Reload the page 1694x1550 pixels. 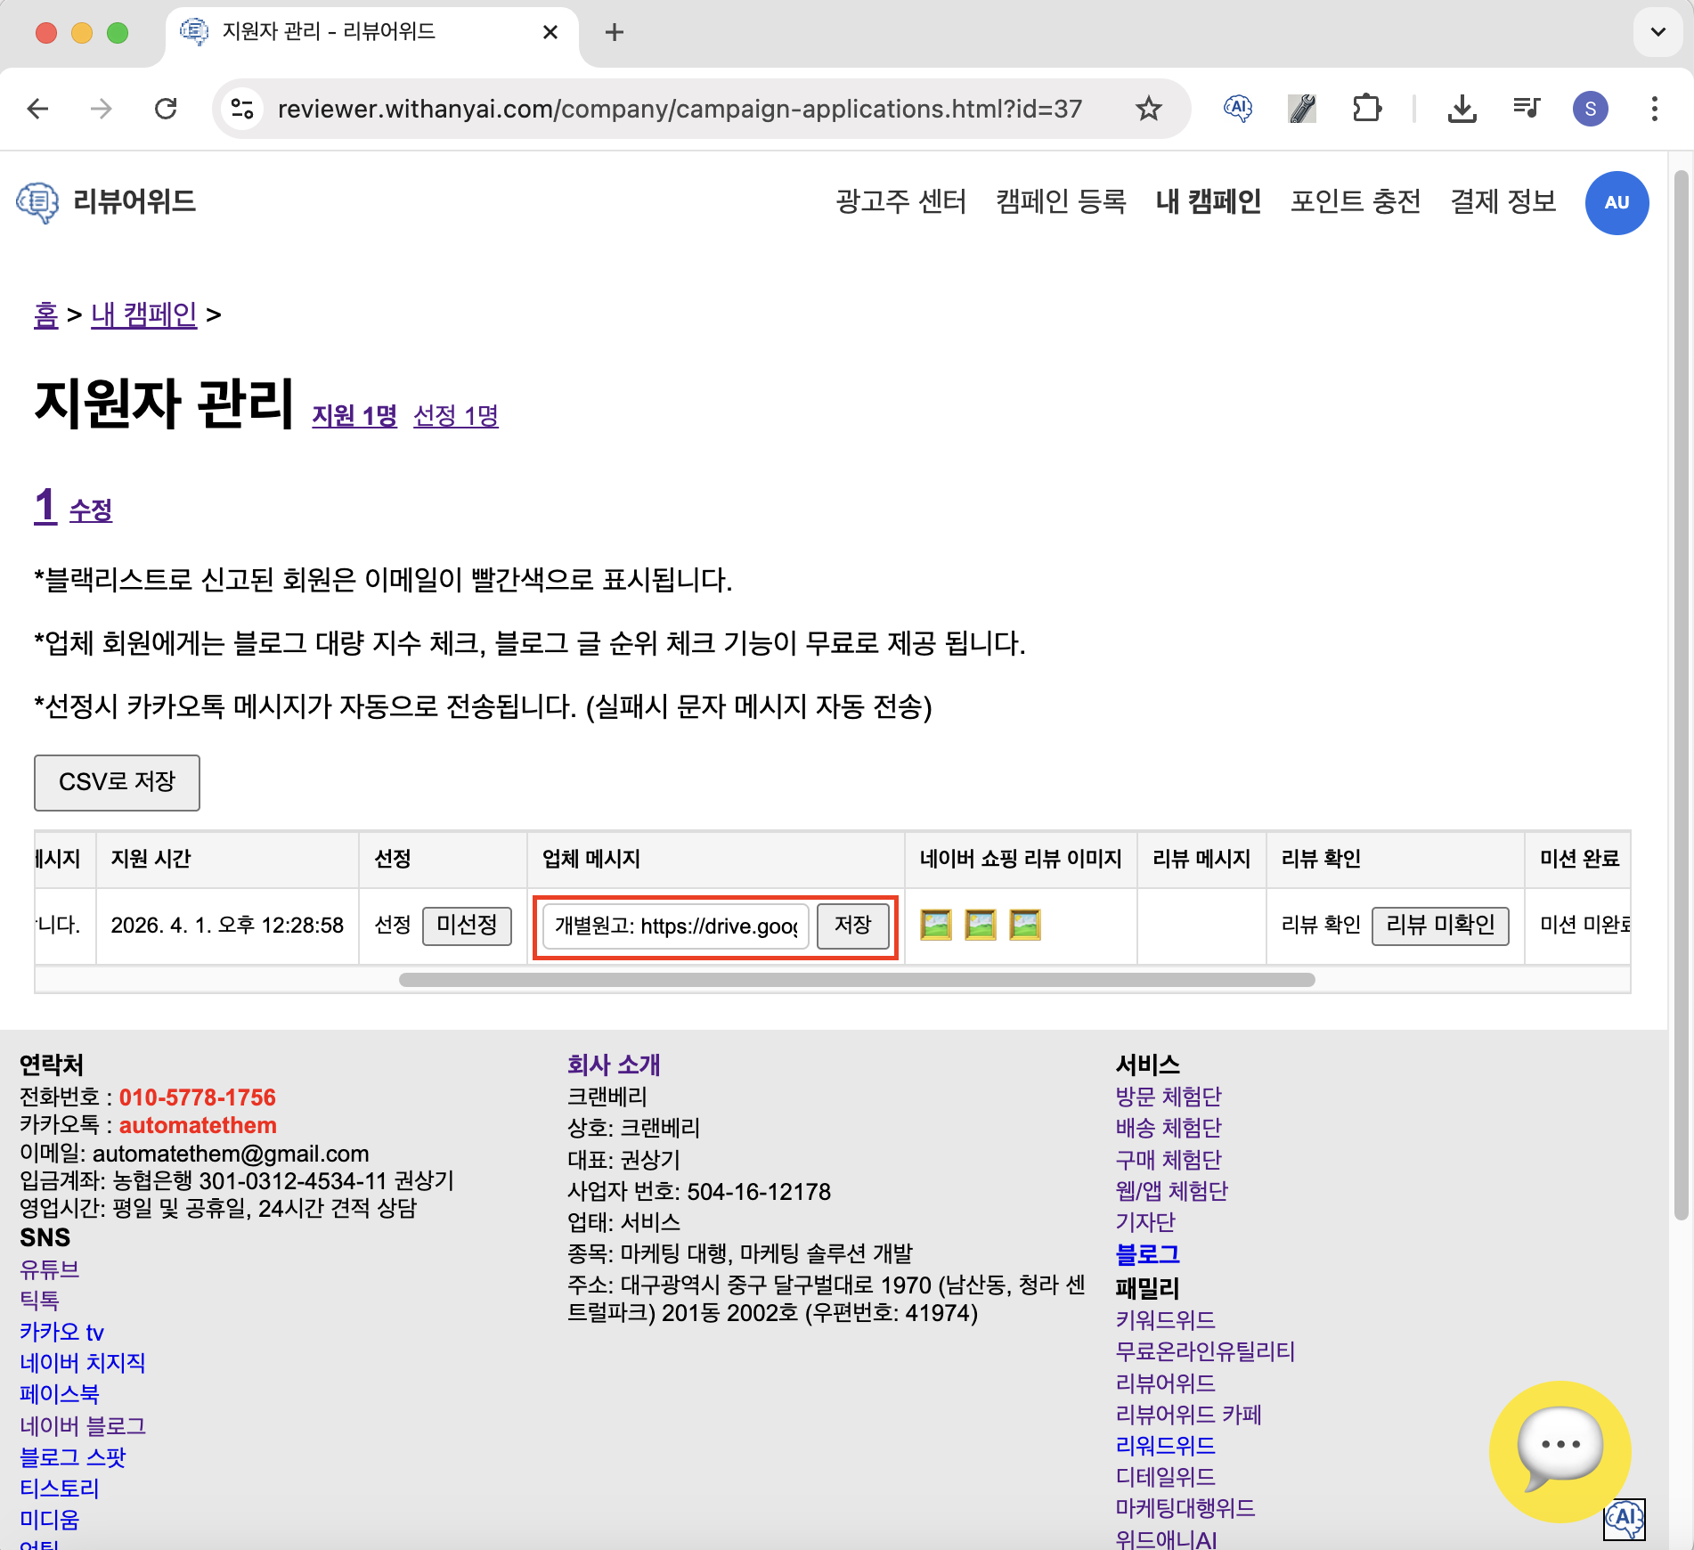click(x=166, y=109)
